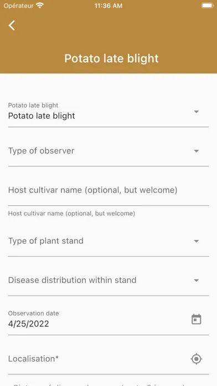Click the Type of plant stand arrow
The width and height of the screenshot is (217, 386).
196,241
